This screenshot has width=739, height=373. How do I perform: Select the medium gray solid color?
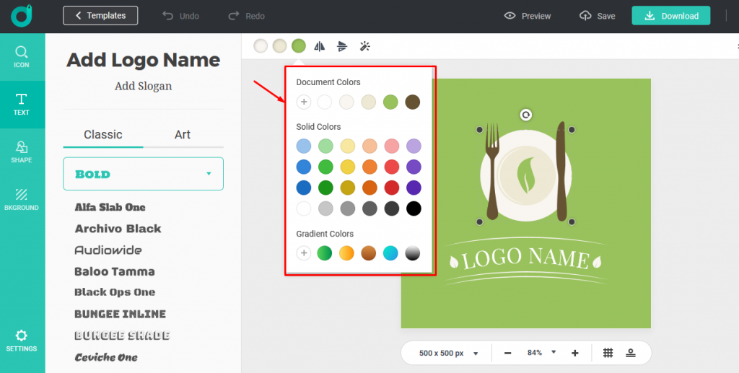point(348,209)
